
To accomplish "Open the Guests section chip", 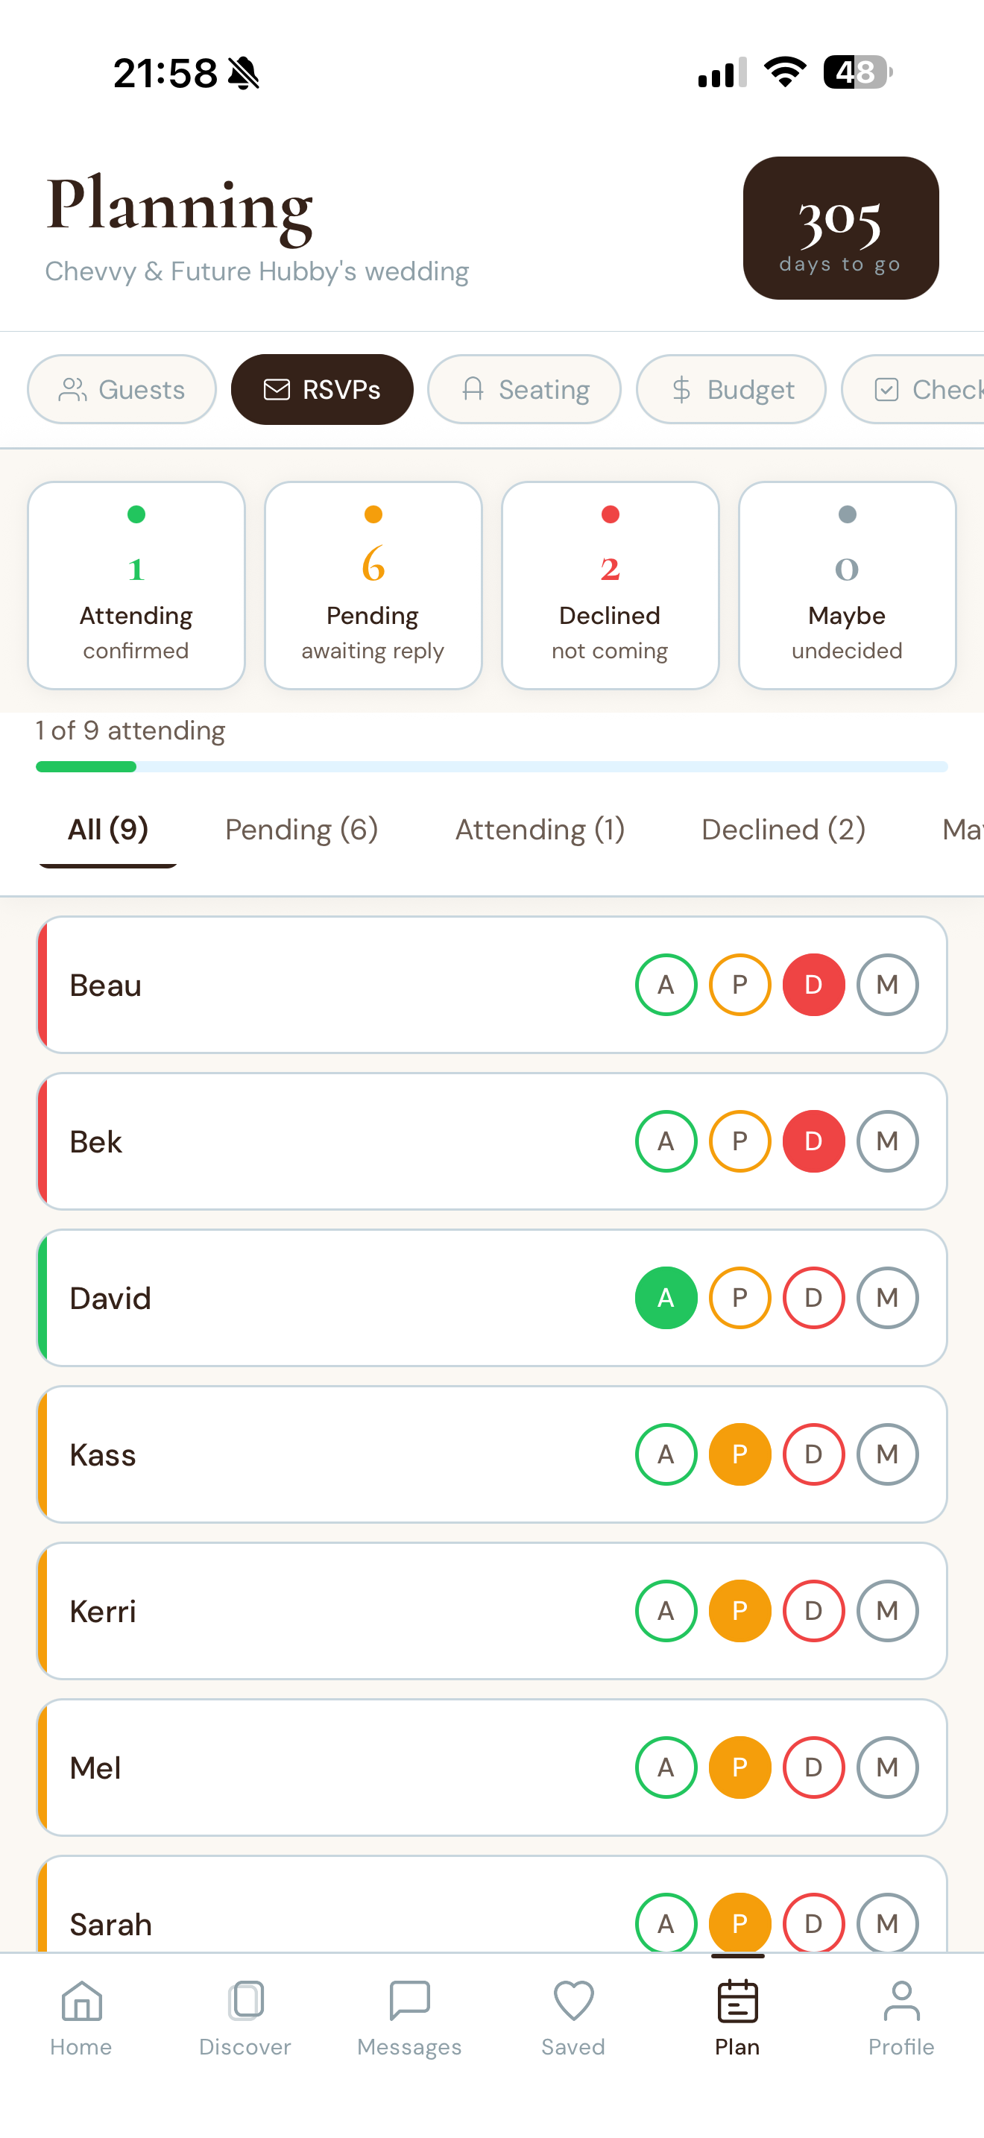I will click(122, 389).
